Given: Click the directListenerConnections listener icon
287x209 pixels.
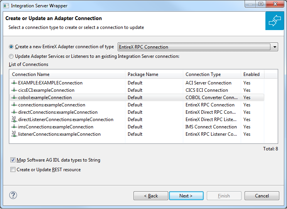Looking at the screenshot, I should (x=14, y=119).
